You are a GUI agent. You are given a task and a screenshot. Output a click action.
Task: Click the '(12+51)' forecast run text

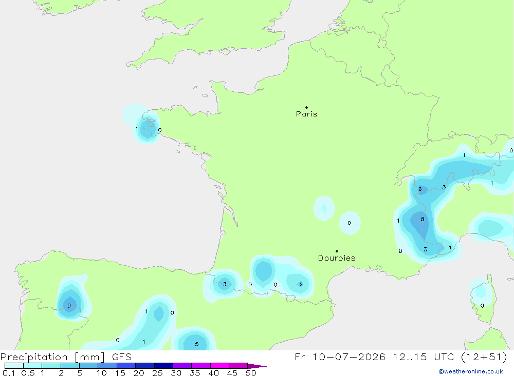484,357
